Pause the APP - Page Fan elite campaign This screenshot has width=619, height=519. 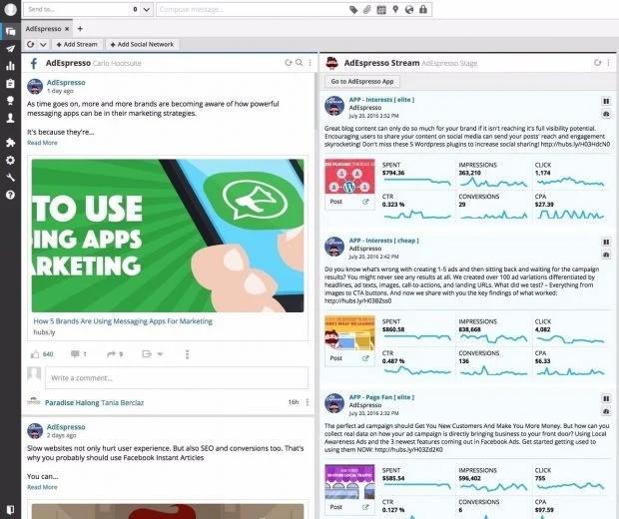point(606,398)
